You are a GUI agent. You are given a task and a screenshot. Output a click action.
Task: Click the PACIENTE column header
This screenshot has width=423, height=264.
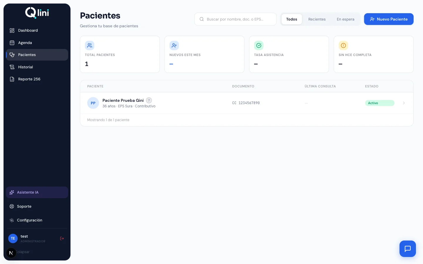(95, 86)
